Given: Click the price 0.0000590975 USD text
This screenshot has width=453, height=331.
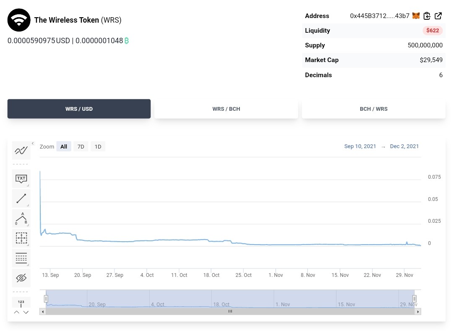Looking at the screenshot, I should coord(39,41).
